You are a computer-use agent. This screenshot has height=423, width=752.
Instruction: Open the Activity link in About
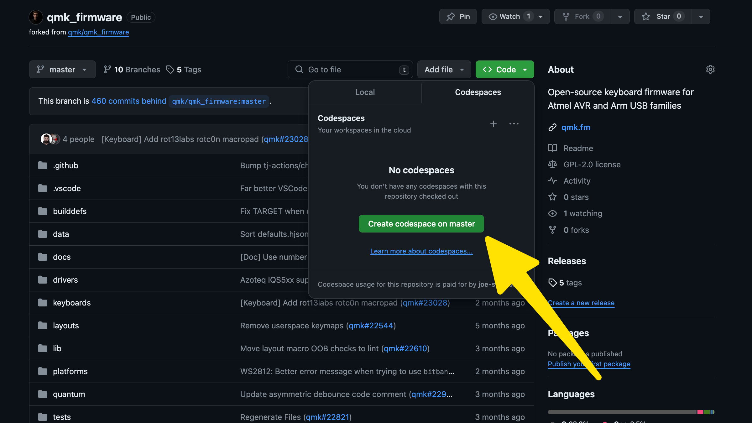(577, 181)
